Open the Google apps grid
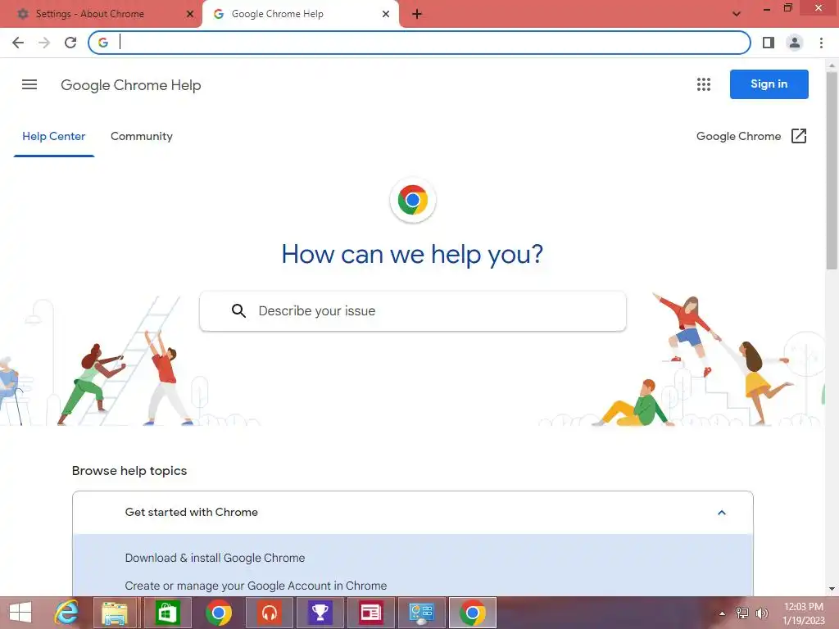The height and width of the screenshot is (629, 839). point(704,84)
